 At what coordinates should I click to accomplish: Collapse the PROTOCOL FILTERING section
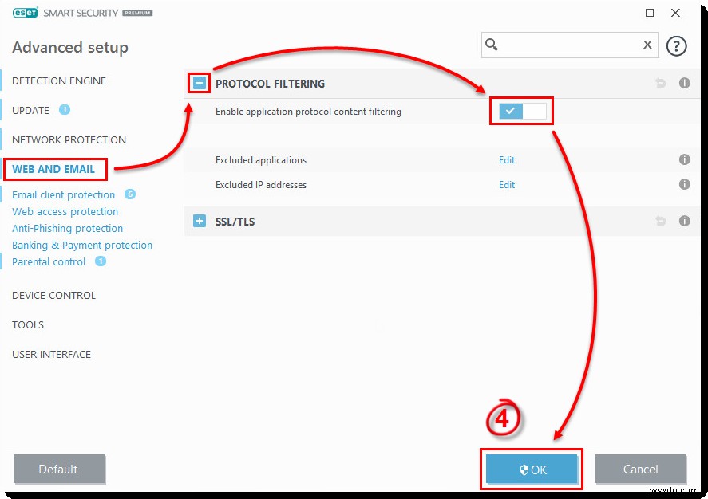[x=199, y=83]
